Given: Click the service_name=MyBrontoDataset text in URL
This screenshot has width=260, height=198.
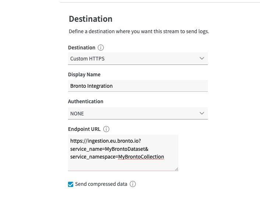Looking at the screenshot, I should coord(109,149).
